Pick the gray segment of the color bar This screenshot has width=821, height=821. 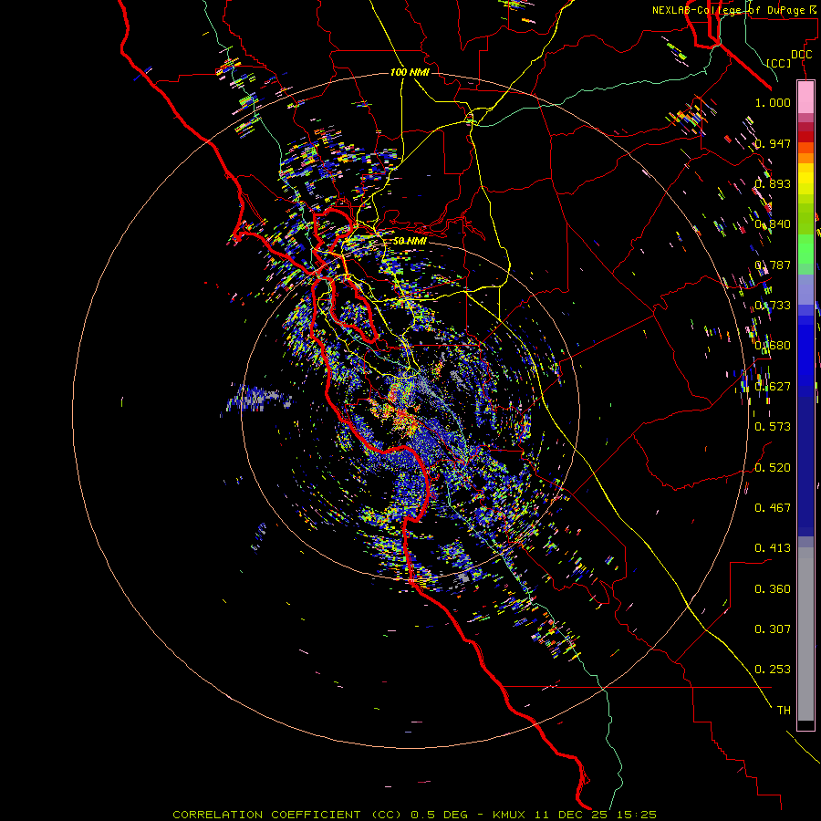[805, 634]
